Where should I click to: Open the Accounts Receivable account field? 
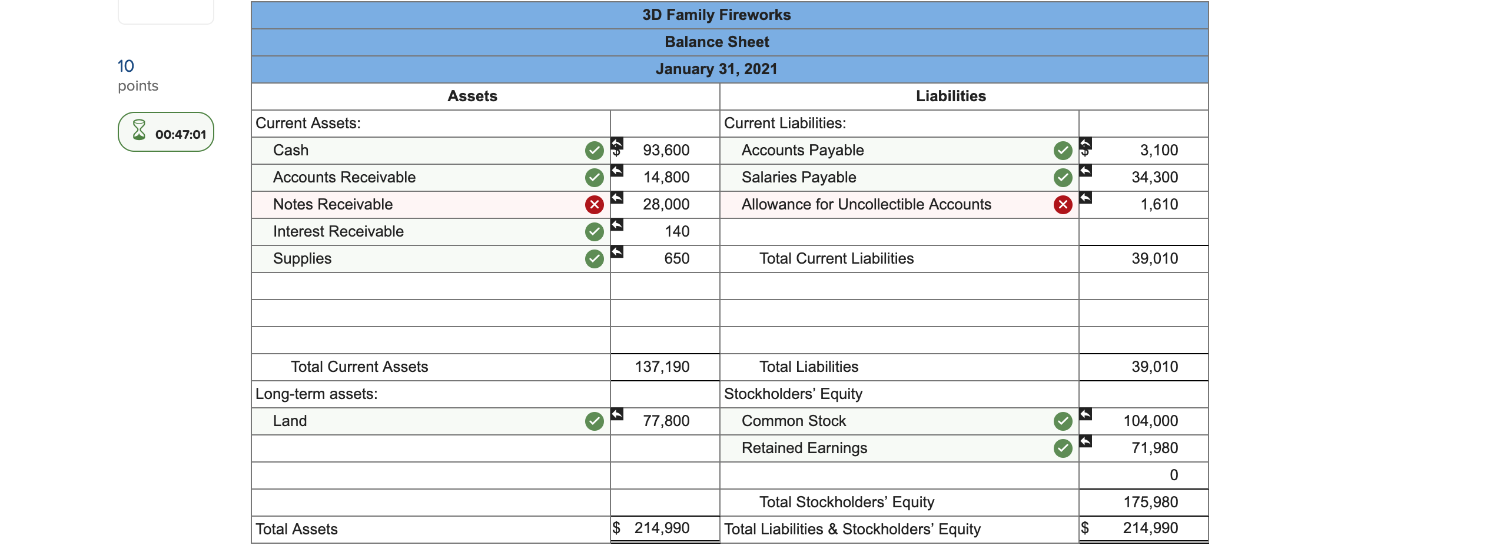coord(431,178)
